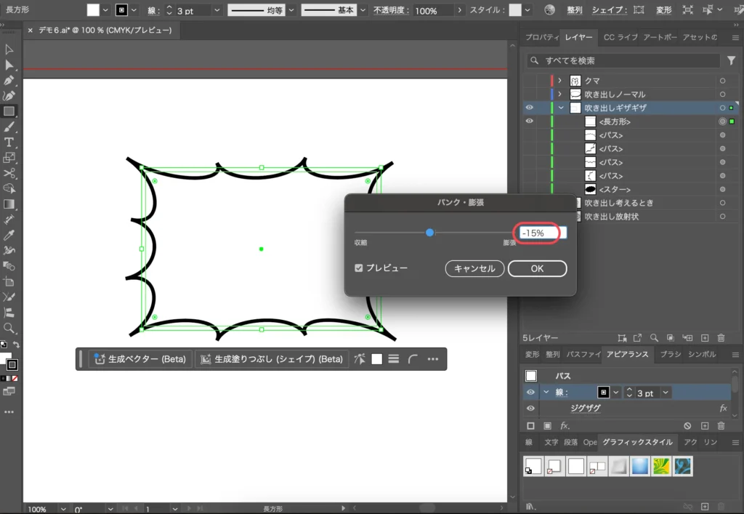744x514 pixels.
Task: Collapse the 吹き出しギザギザ layer
Action: 560,108
